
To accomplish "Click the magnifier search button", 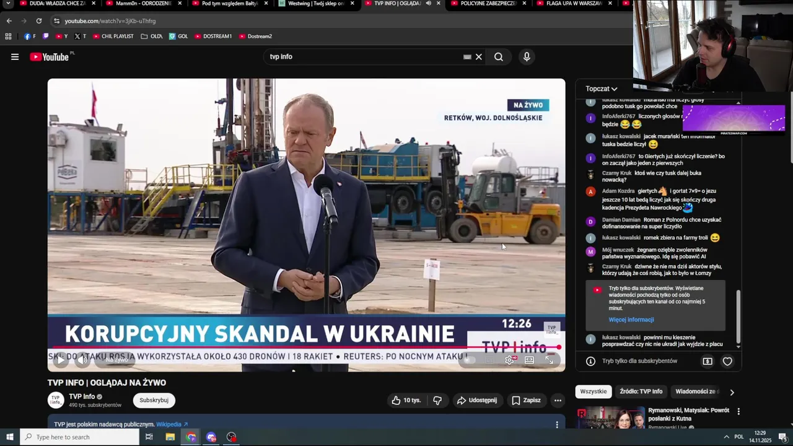I will (x=499, y=57).
